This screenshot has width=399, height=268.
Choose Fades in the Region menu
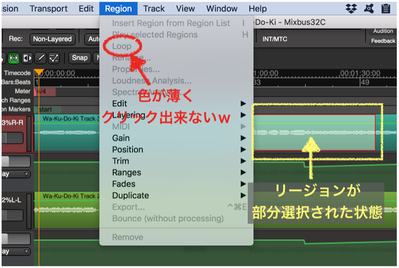[176, 184]
